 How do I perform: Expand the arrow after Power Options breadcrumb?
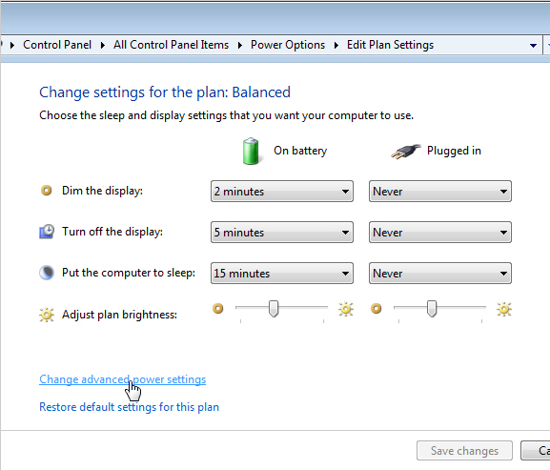[336, 45]
